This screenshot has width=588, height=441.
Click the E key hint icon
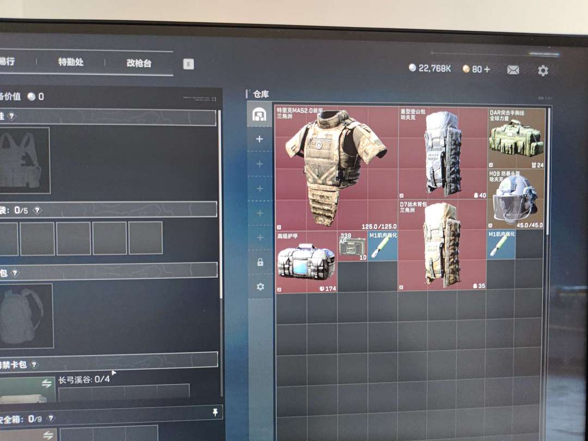(188, 64)
